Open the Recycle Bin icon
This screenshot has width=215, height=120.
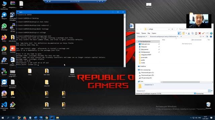click(208, 105)
